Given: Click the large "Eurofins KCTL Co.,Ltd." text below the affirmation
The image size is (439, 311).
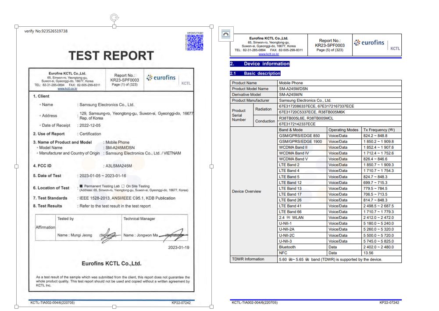Looking at the screenshot, I should click(111, 264).
